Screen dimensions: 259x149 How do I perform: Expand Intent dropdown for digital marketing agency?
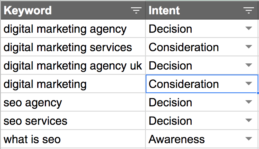tap(249, 29)
